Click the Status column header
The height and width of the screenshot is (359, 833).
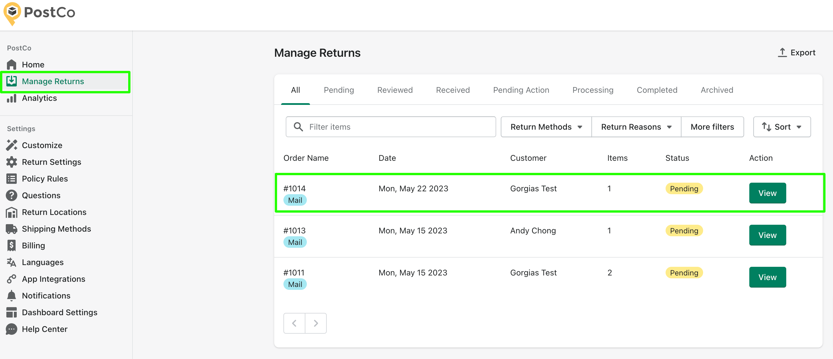[677, 158]
